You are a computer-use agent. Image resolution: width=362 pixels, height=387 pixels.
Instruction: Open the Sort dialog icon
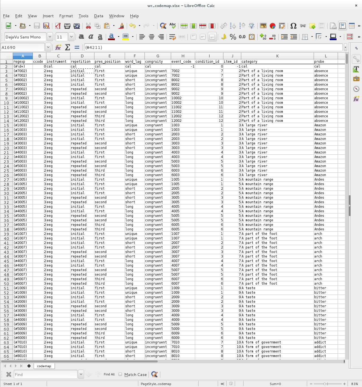pyautogui.click(x=224, y=26)
